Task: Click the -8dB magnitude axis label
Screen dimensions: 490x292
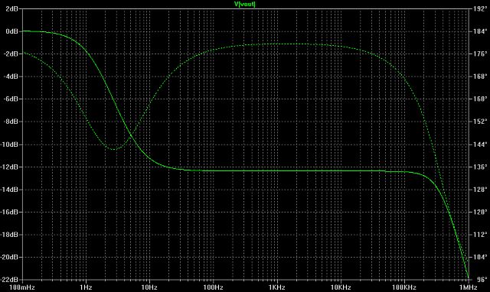Action: [x=11, y=122]
